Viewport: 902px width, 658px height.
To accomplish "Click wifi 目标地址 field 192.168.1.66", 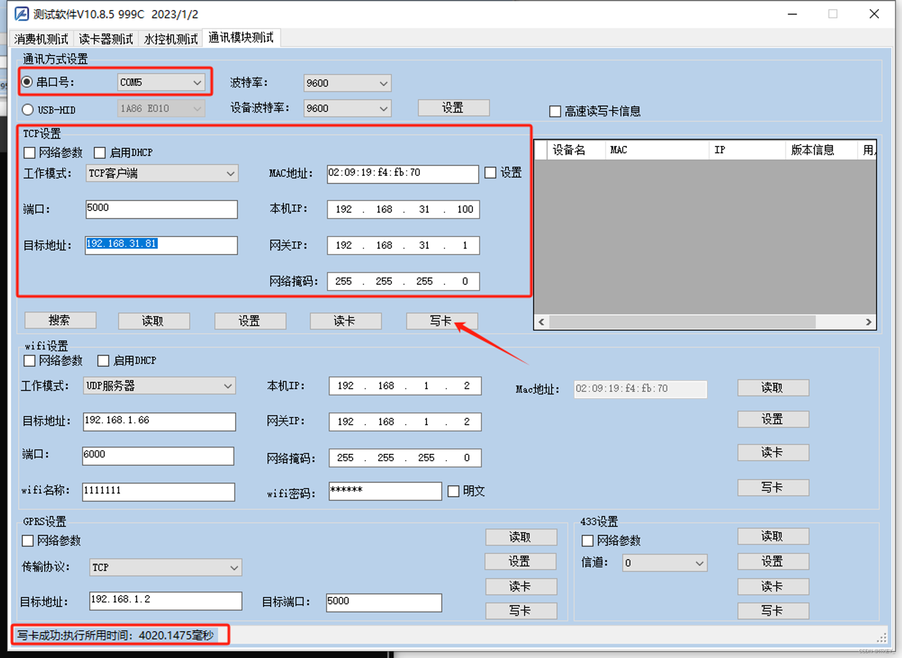I will (159, 422).
